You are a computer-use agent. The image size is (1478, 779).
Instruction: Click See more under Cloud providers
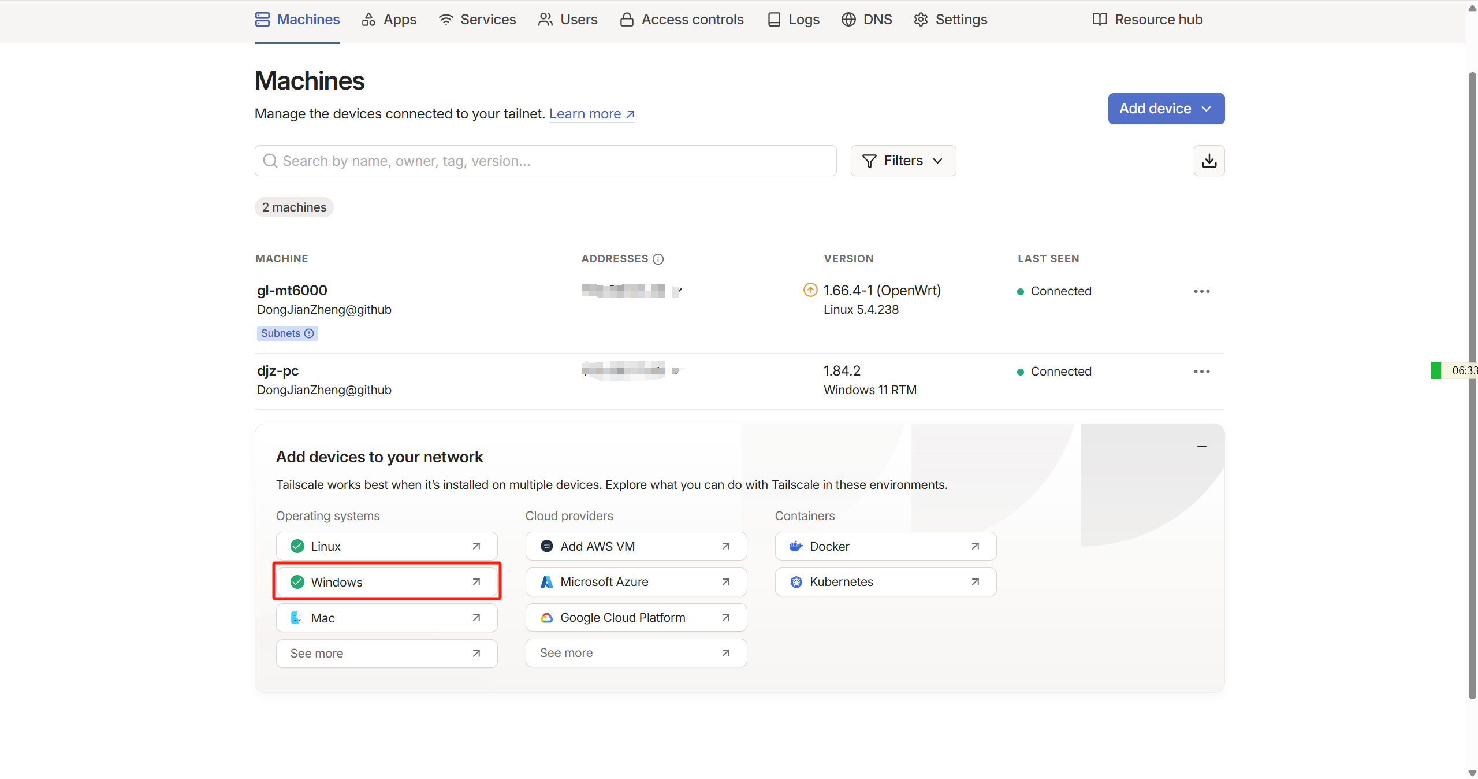pos(636,653)
